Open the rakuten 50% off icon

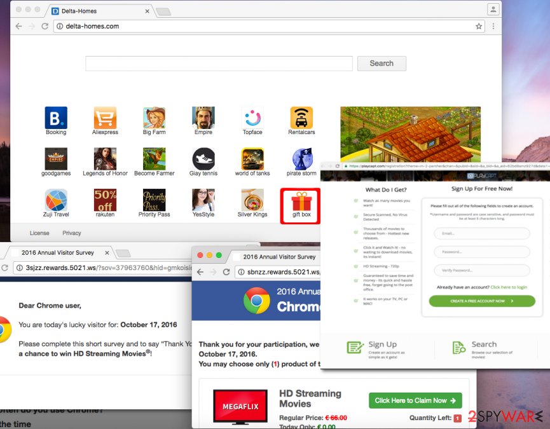[x=105, y=200]
